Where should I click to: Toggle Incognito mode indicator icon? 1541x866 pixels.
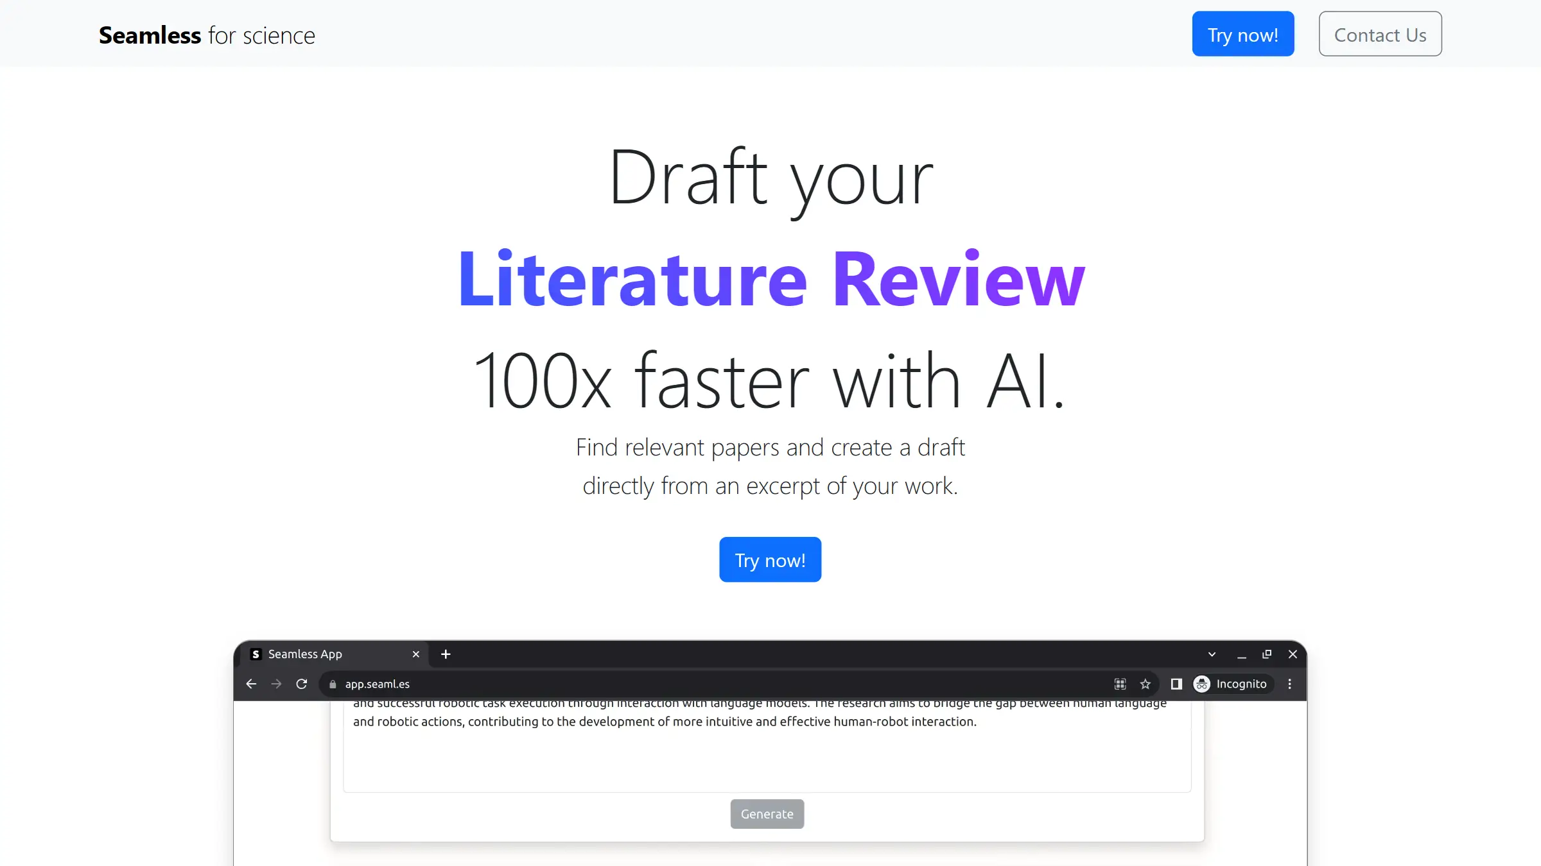click(x=1203, y=684)
